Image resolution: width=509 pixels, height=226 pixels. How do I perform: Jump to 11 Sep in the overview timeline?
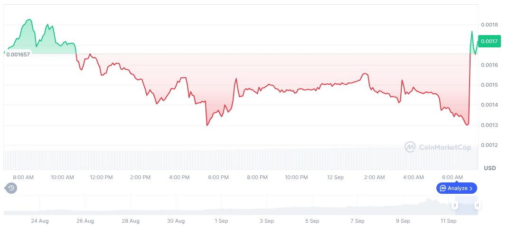(x=448, y=221)
